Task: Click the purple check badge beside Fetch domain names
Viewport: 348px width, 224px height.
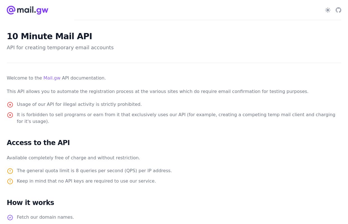Action: (10, 218)
